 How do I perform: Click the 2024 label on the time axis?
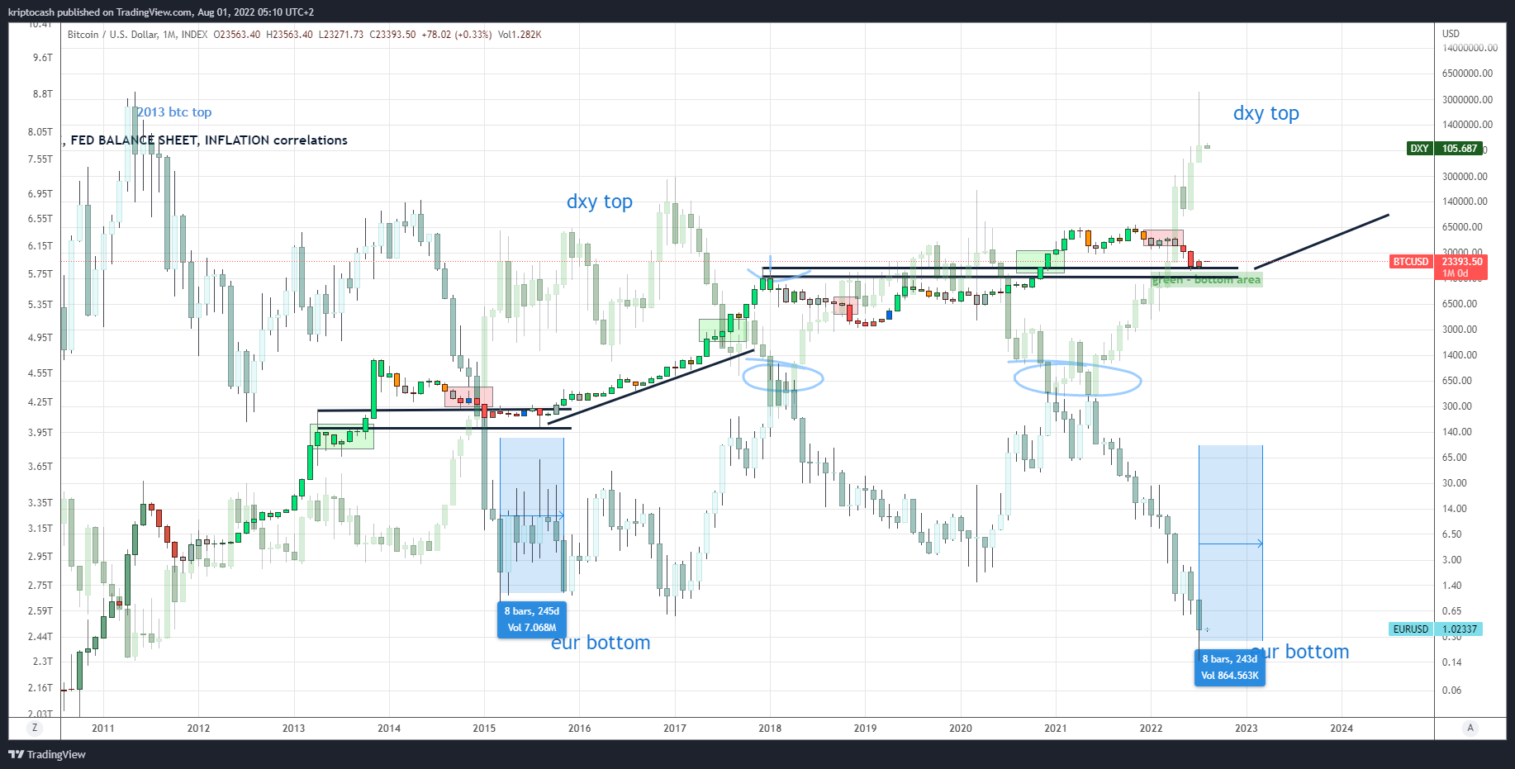[1342, 729]
